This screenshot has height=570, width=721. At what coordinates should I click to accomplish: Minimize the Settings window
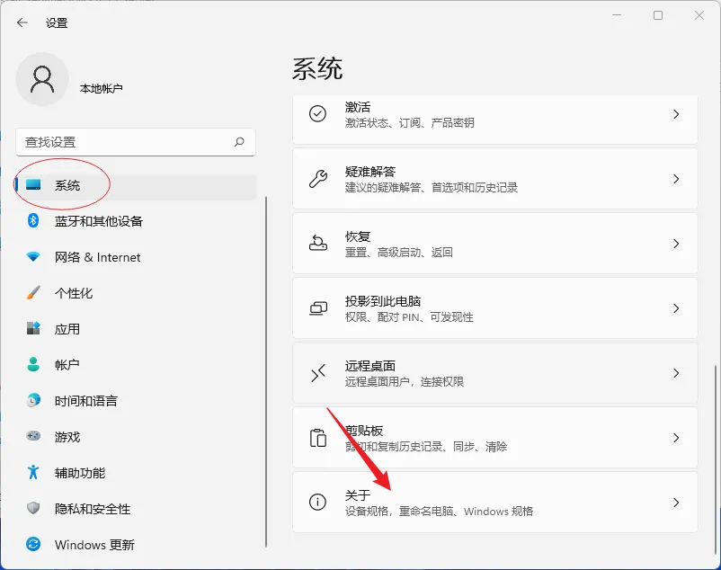pos(617,15)
